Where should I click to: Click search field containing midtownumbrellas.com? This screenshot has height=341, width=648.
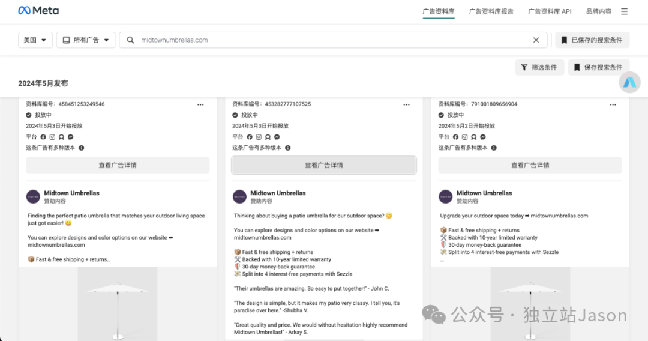click(x=332, y=40)
